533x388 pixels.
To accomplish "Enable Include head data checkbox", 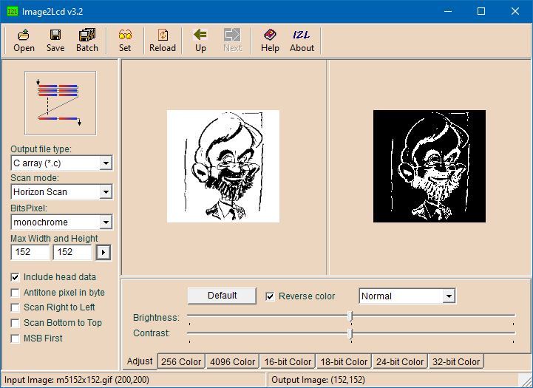I will click(15, 277).
